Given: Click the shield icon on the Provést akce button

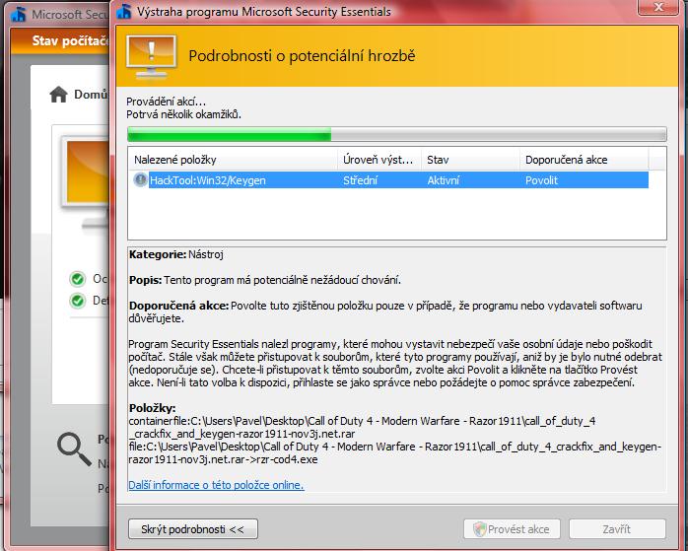Looking at the screenshot, I should pyautogui.click(x=480, y=529).
